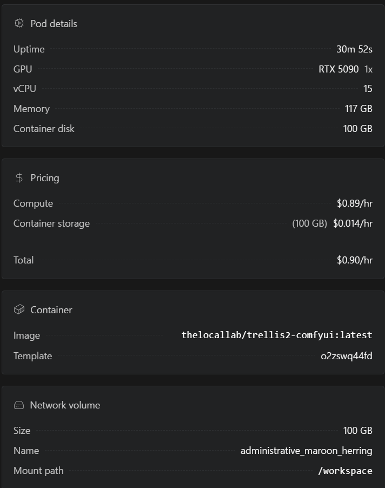Click the Network volume drive icon
This screenshot has width=385, height=488.
click(x=19, y=405)
